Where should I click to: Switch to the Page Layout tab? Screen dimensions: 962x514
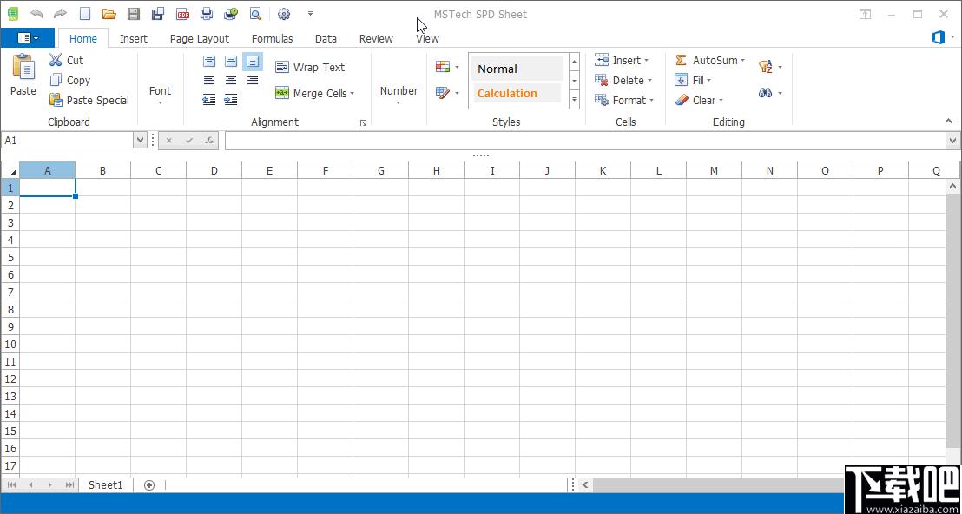tap(200, 39)
